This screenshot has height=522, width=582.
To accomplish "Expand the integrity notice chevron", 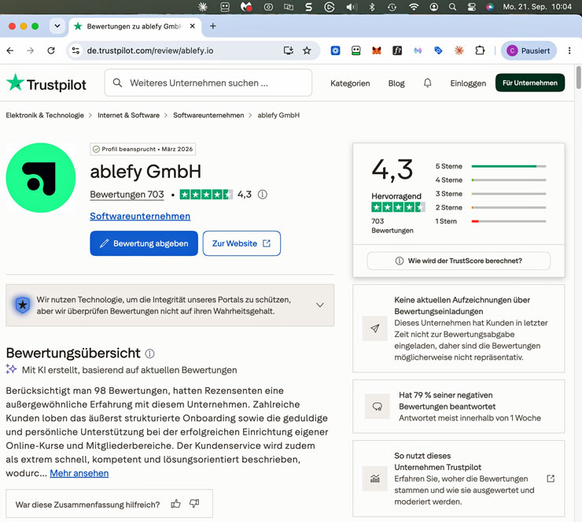I will (x=320, y=305).
